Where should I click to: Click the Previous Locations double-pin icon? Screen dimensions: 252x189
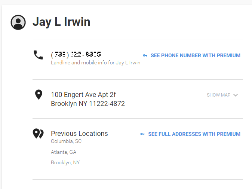click(39, 134)
